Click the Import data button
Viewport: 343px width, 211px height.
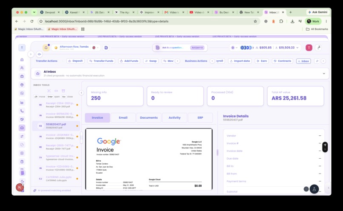(x=240, y=61)
